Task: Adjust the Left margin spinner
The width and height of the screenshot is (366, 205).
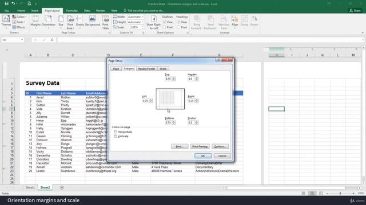Action: point(150,101)
